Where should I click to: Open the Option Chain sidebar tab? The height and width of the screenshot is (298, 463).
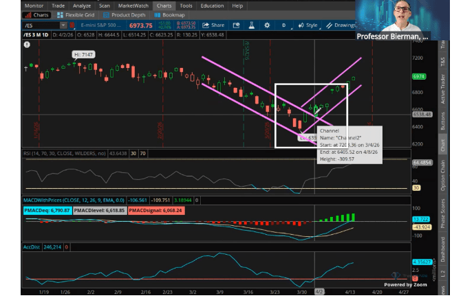click(x=442, y=175)
